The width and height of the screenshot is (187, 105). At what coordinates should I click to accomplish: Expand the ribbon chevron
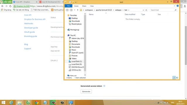(175, 6)
